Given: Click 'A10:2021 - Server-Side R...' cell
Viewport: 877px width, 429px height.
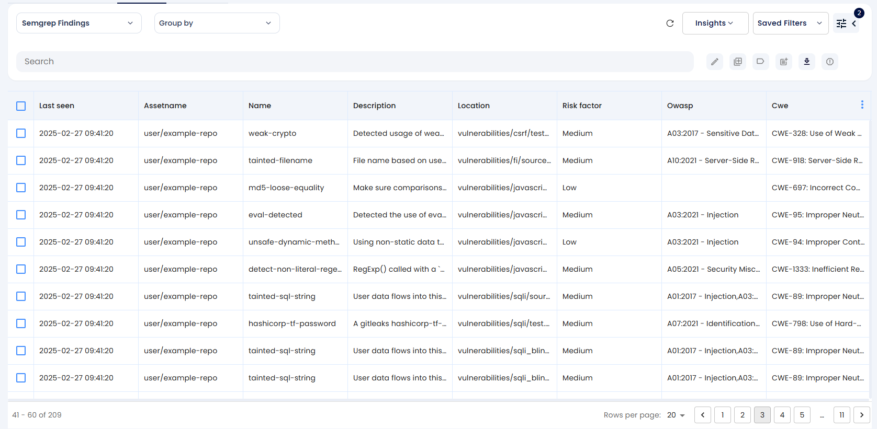Looking at the screenshot, I should 713,160.
